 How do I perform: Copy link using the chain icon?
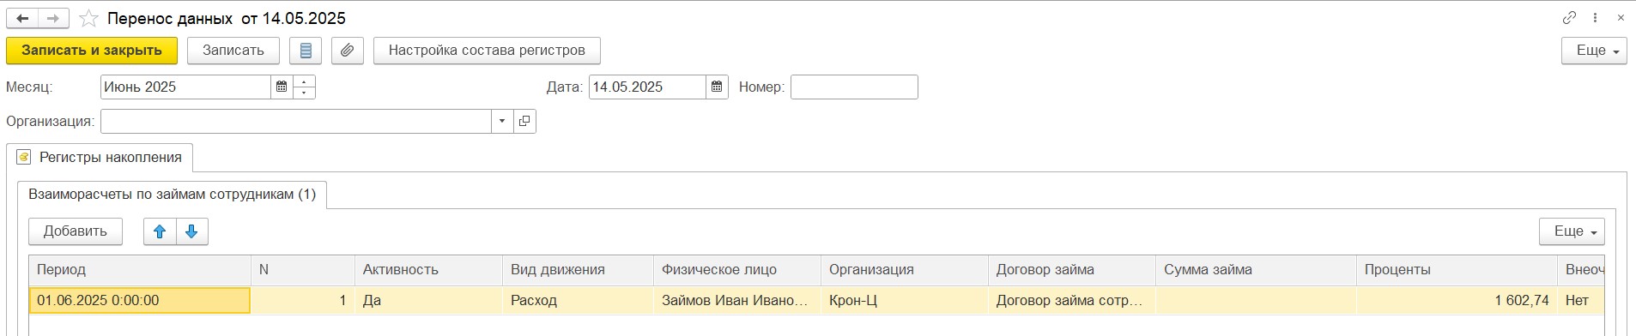1569,17
